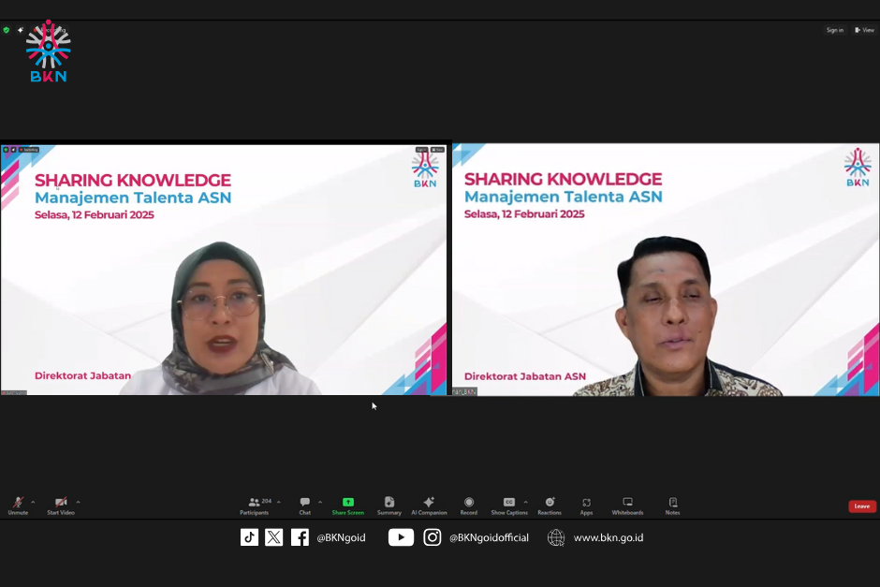Open the Reactions menu
The height and width of the screenshot is (587, 880).
point(550,505)
